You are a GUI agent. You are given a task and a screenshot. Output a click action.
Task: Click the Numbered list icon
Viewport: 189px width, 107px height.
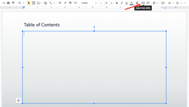click(x=177, y=3)
